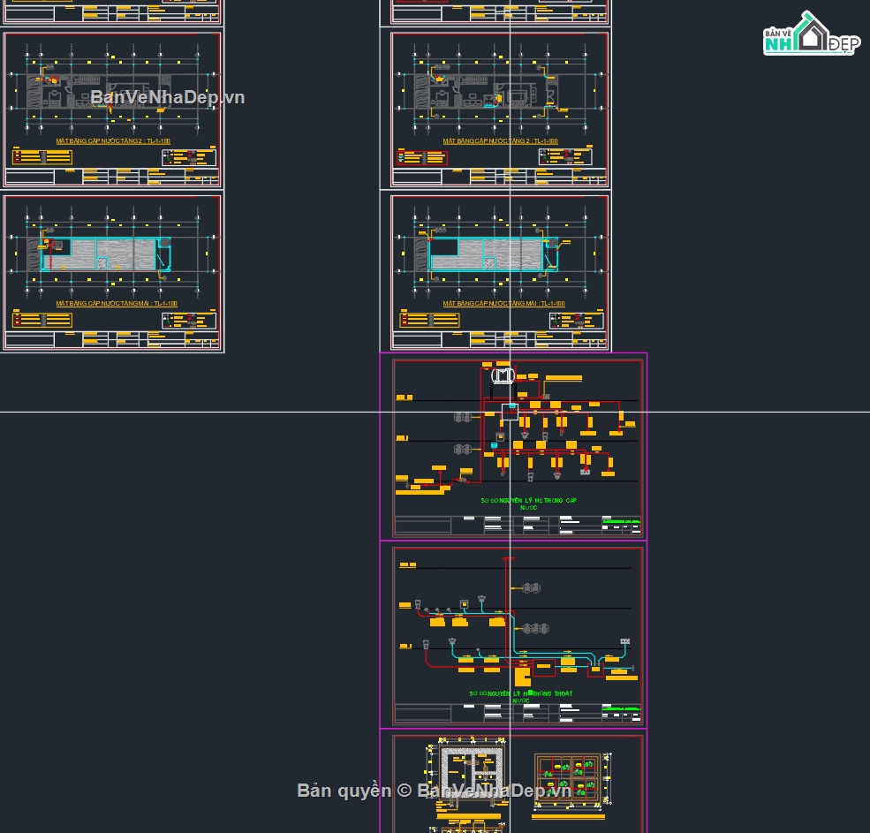The width and height of the screenshot is (870, 833).
Task: Select the cyan roof outline in the left roof plan
Action: [105, 254]
